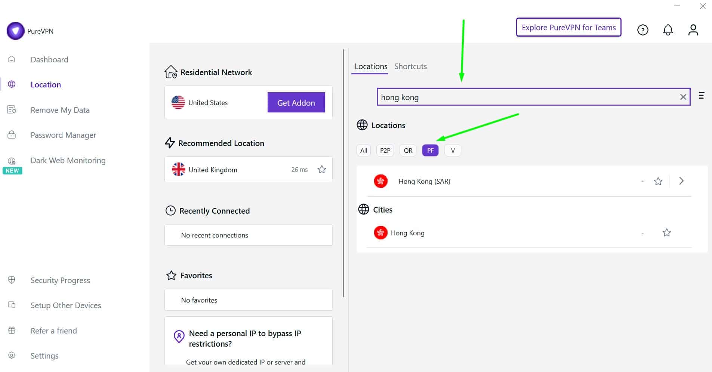Viewport: 712px width, 372px height.
Task: Click the No recent connections box
Action: [249, 235]
